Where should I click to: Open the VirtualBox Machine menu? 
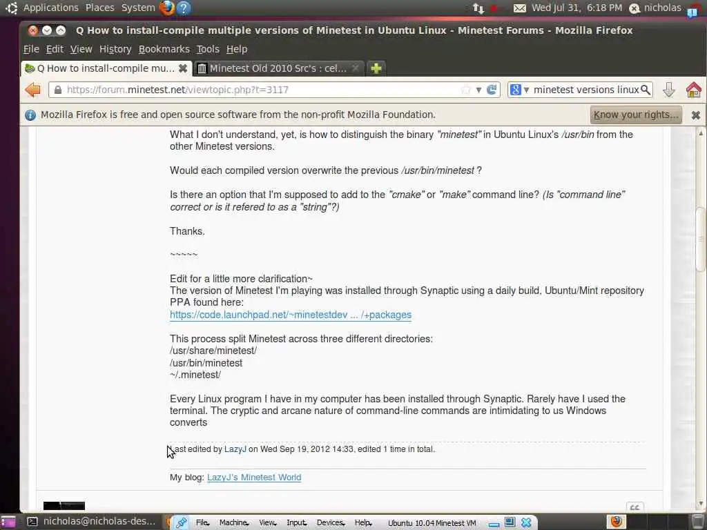pyautogui.click(x=233, y=523)
